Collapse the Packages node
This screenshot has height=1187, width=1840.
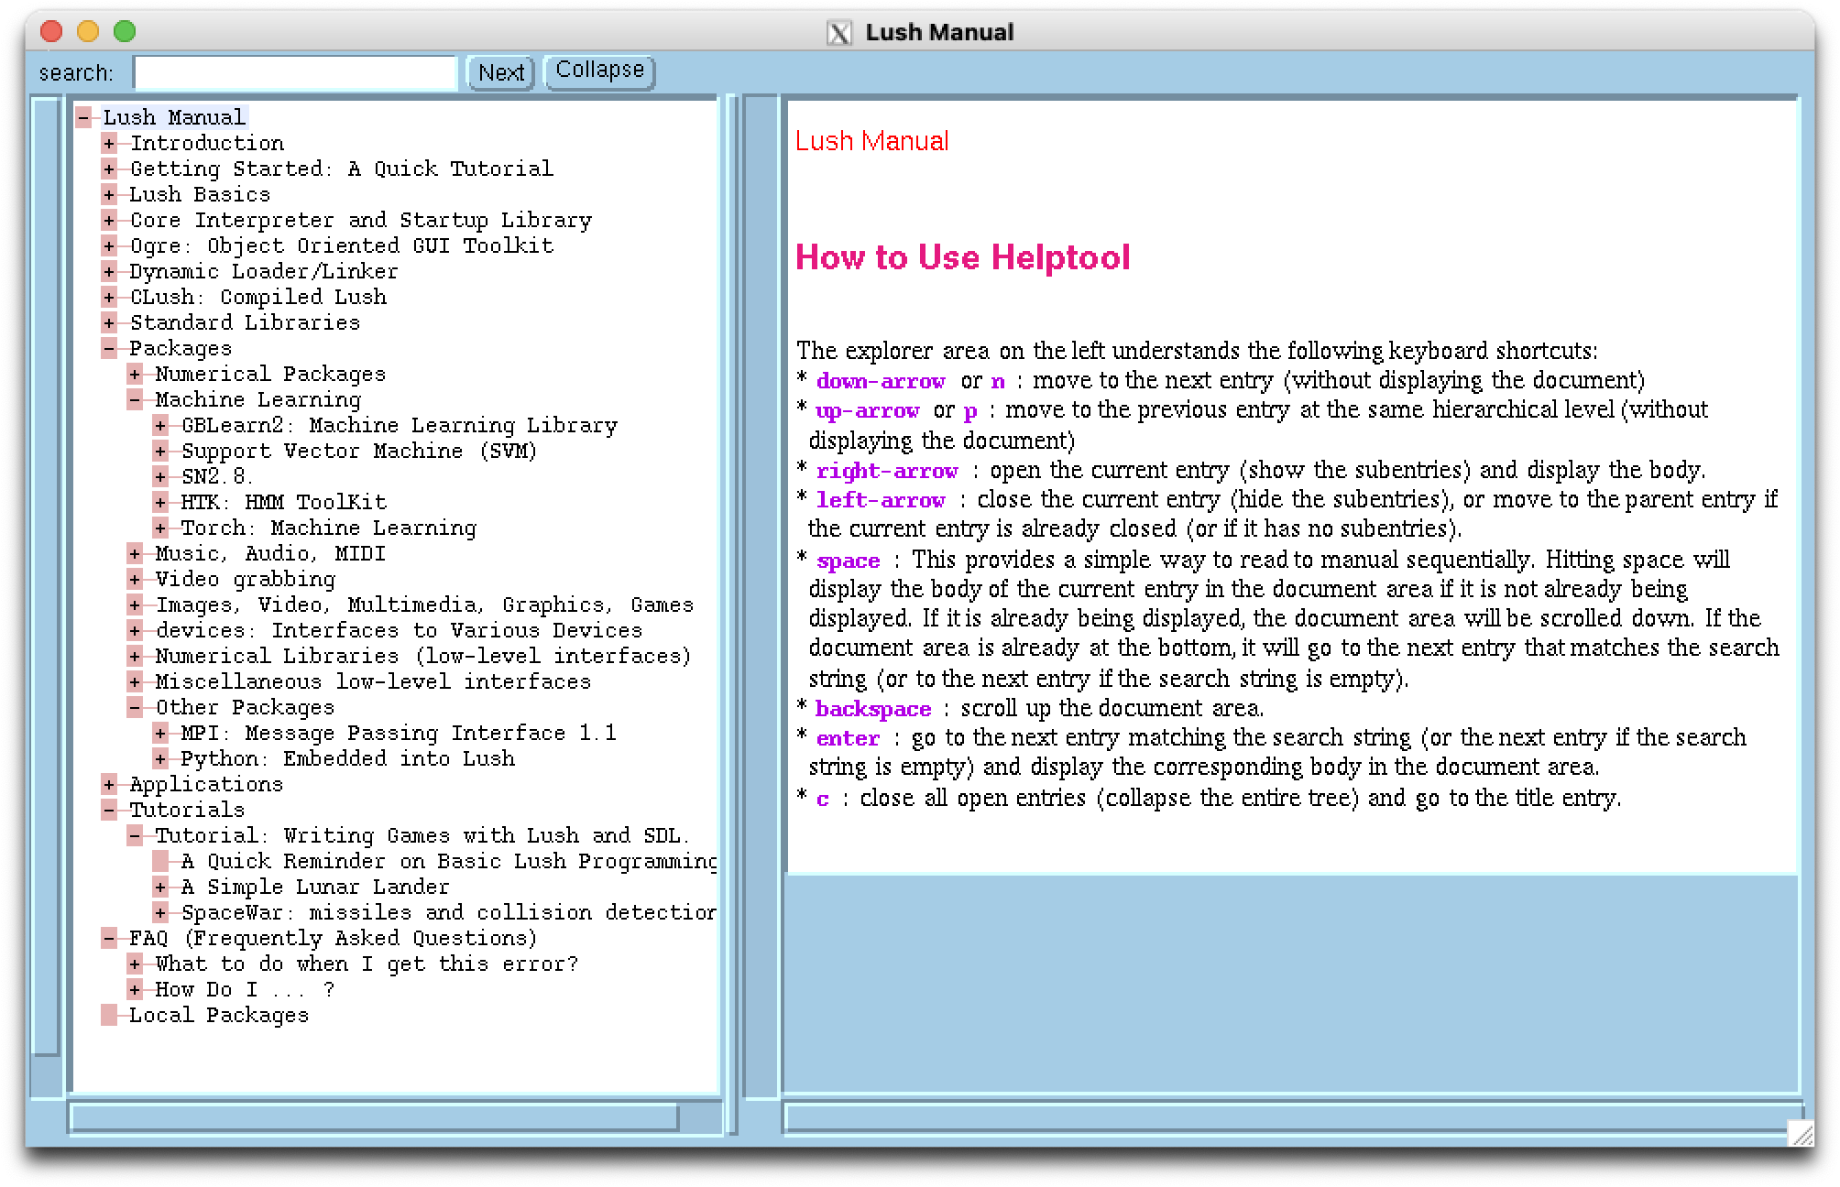tap(109, 348)
